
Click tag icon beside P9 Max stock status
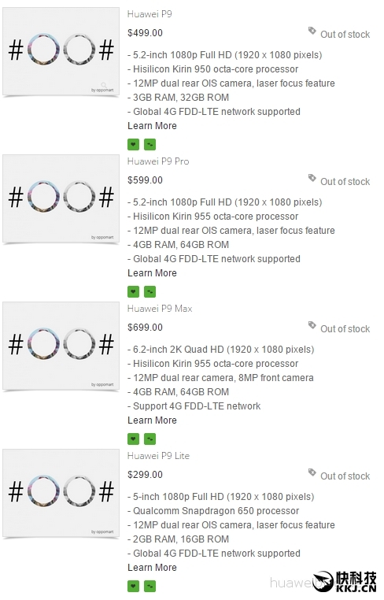point(312,325)
